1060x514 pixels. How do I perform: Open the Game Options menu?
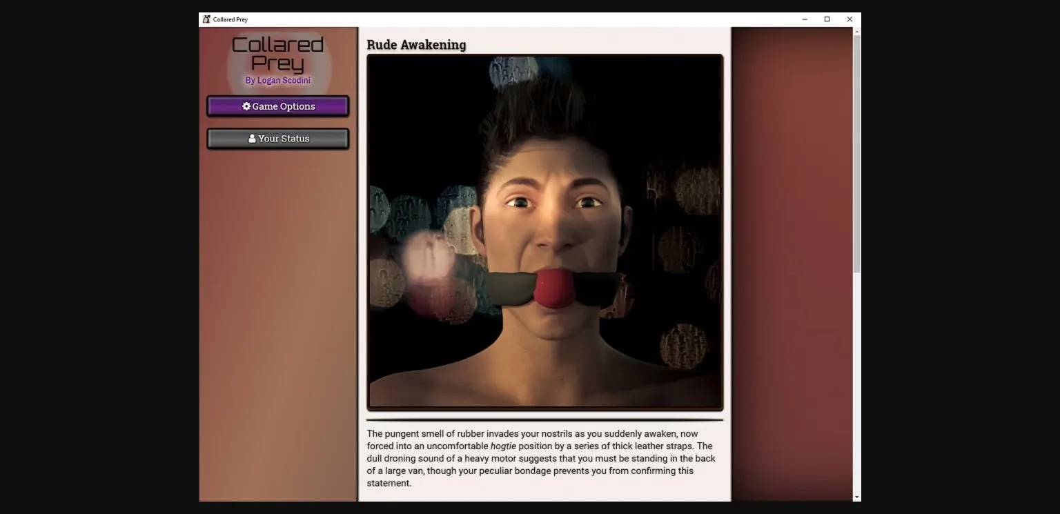point(278,106)
